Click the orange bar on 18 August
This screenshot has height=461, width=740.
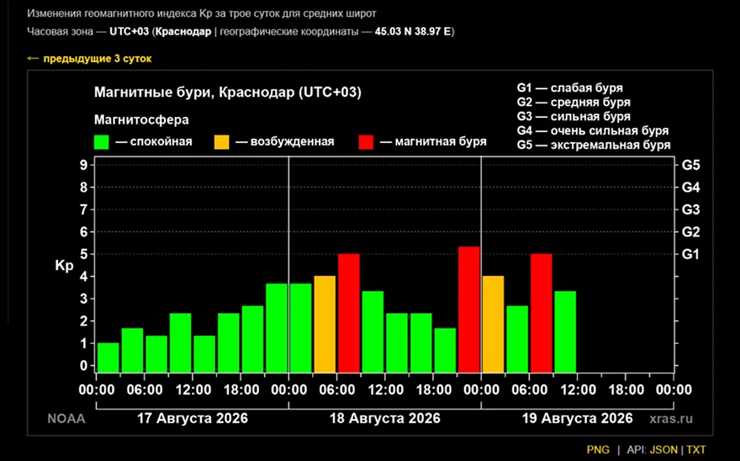click(325, 325)
